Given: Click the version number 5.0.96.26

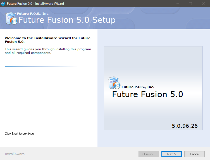Looking at the screenshot, I should coord(185,126).
